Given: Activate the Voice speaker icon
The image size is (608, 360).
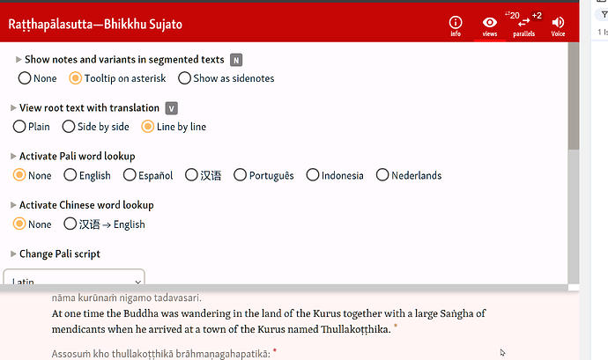Looking at the screenshot, I should coord(558,23).
